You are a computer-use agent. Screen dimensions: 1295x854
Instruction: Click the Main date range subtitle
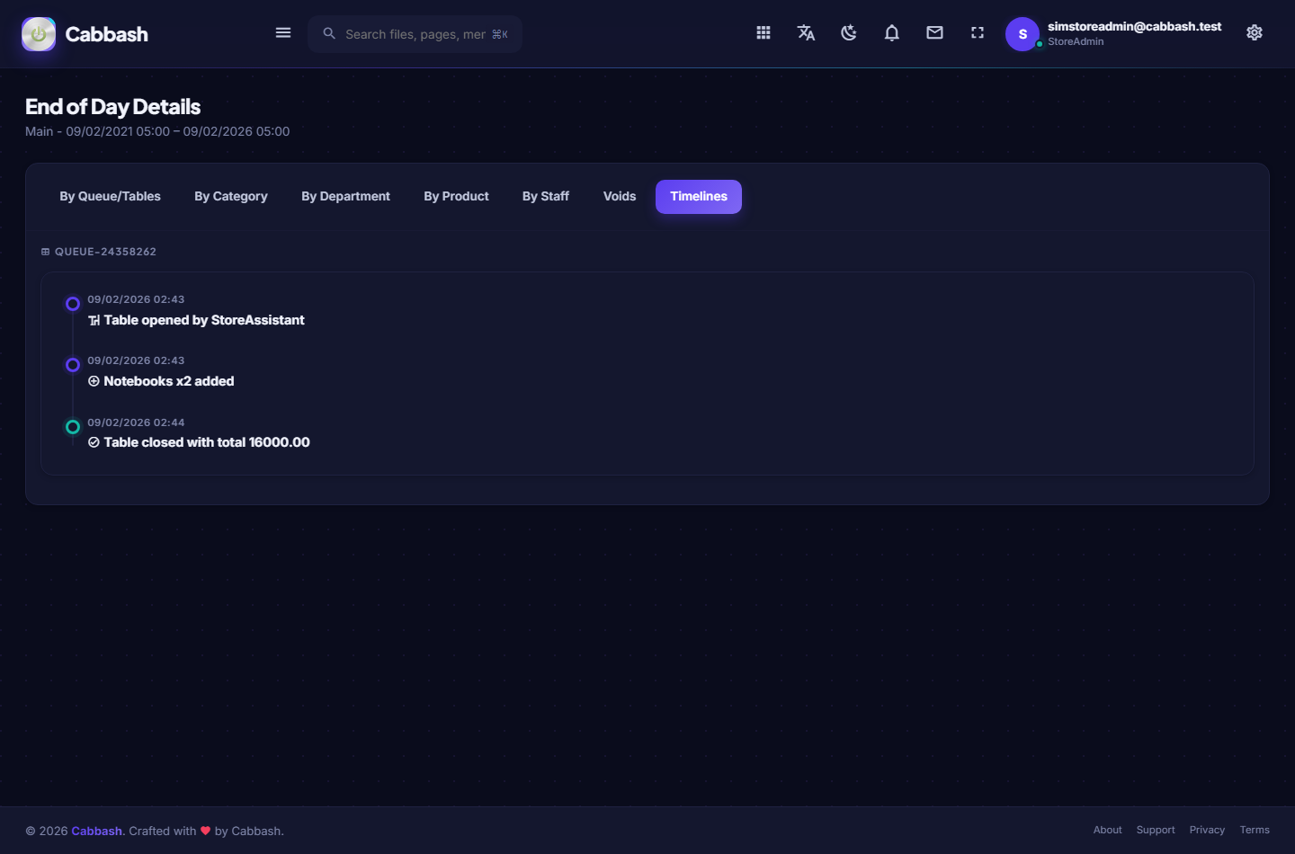157,131
